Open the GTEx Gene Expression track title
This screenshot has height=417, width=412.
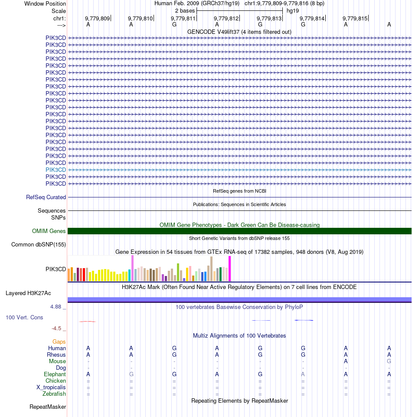click(x=239, y=252)
